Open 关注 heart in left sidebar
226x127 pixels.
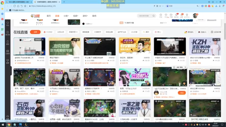click(x=8, y=24)
